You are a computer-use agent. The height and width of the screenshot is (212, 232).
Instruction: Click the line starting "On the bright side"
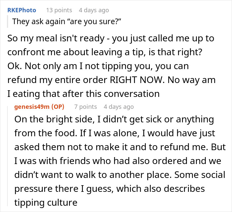(x=114, y=119)
